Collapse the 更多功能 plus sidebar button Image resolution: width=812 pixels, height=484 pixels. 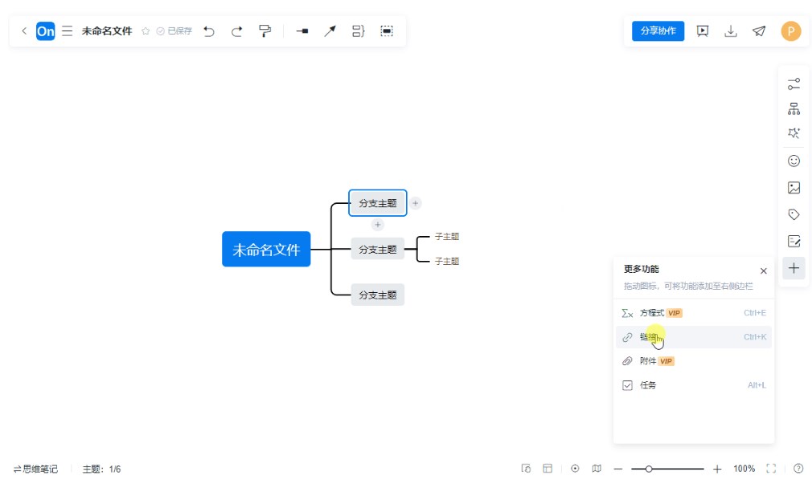(x=794, y=268)
